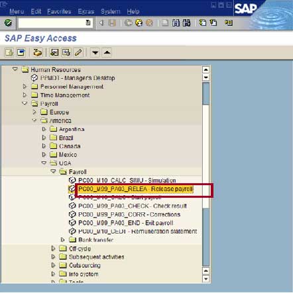
Task: Select PC00_M99_PA03_END - Exit payroll
Action: tap(125, 223)
